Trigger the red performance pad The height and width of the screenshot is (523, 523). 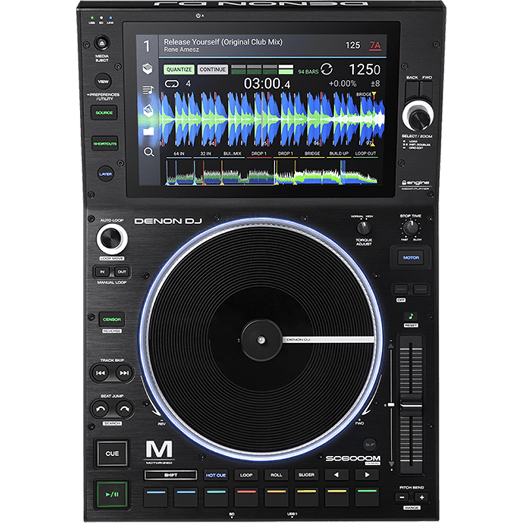pos(246,498)
